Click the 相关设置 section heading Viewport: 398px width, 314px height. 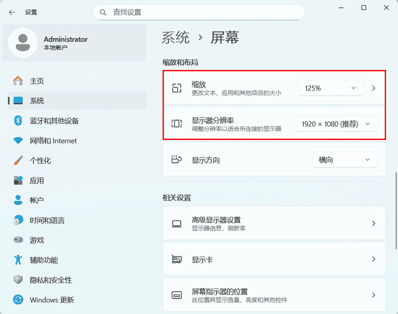(177, 197)
